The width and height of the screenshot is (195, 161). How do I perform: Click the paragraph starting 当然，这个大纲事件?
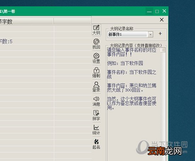(x=132, y=103)
